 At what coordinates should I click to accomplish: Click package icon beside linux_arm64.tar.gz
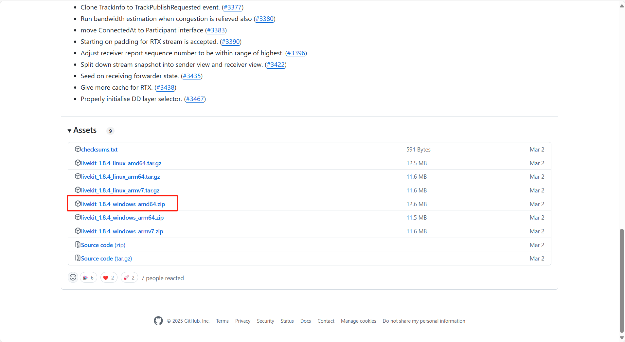(x=78, y=176)
